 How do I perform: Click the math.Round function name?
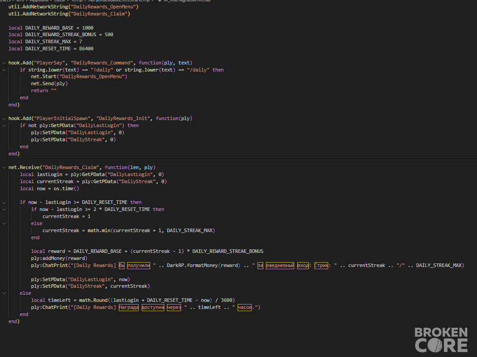(x=93, y=300)
